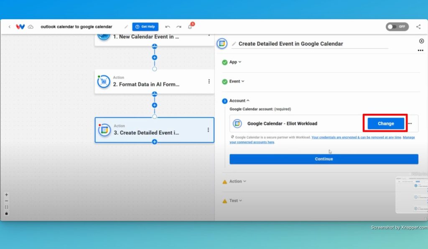Check cloud save status icon
Viewport: 428px width, 249px height.
[31, 27]
